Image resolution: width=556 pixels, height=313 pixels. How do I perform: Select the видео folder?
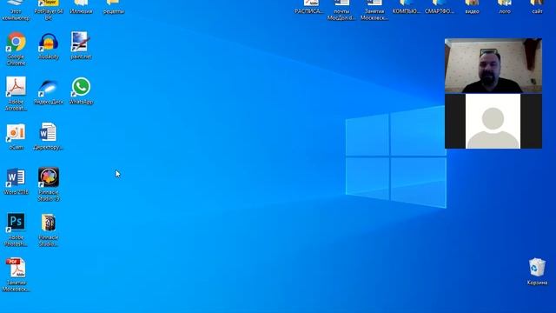click(472, 7)
